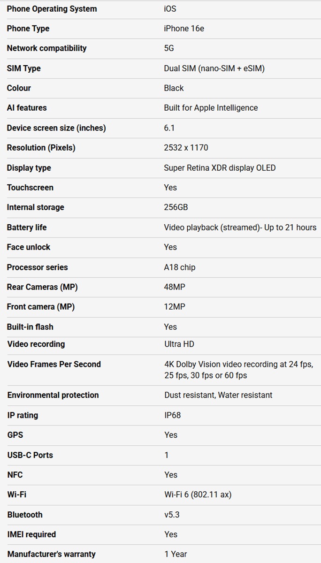Select the 'iPhone 16e' phone type value
321x563 pixels.
pos(184,29)
